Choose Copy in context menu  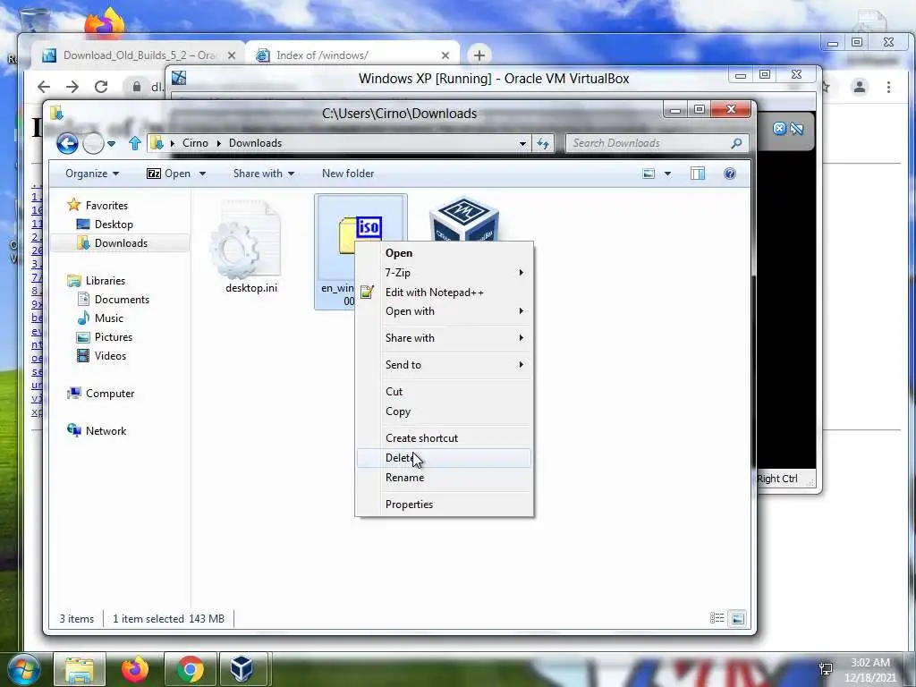444,411
